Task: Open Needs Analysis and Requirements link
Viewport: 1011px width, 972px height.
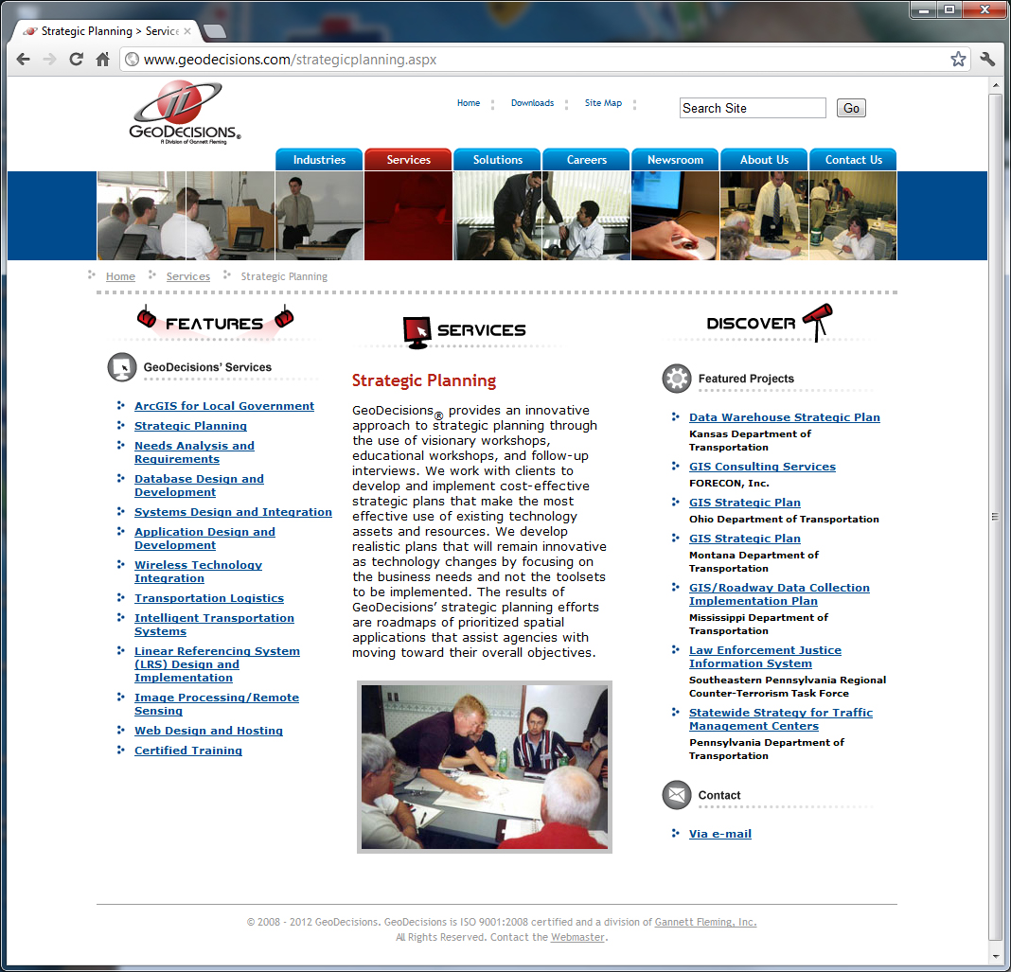Action: point(195,452)
